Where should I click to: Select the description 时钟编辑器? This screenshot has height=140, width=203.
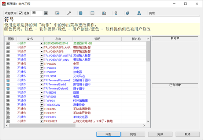coord(80,101)
